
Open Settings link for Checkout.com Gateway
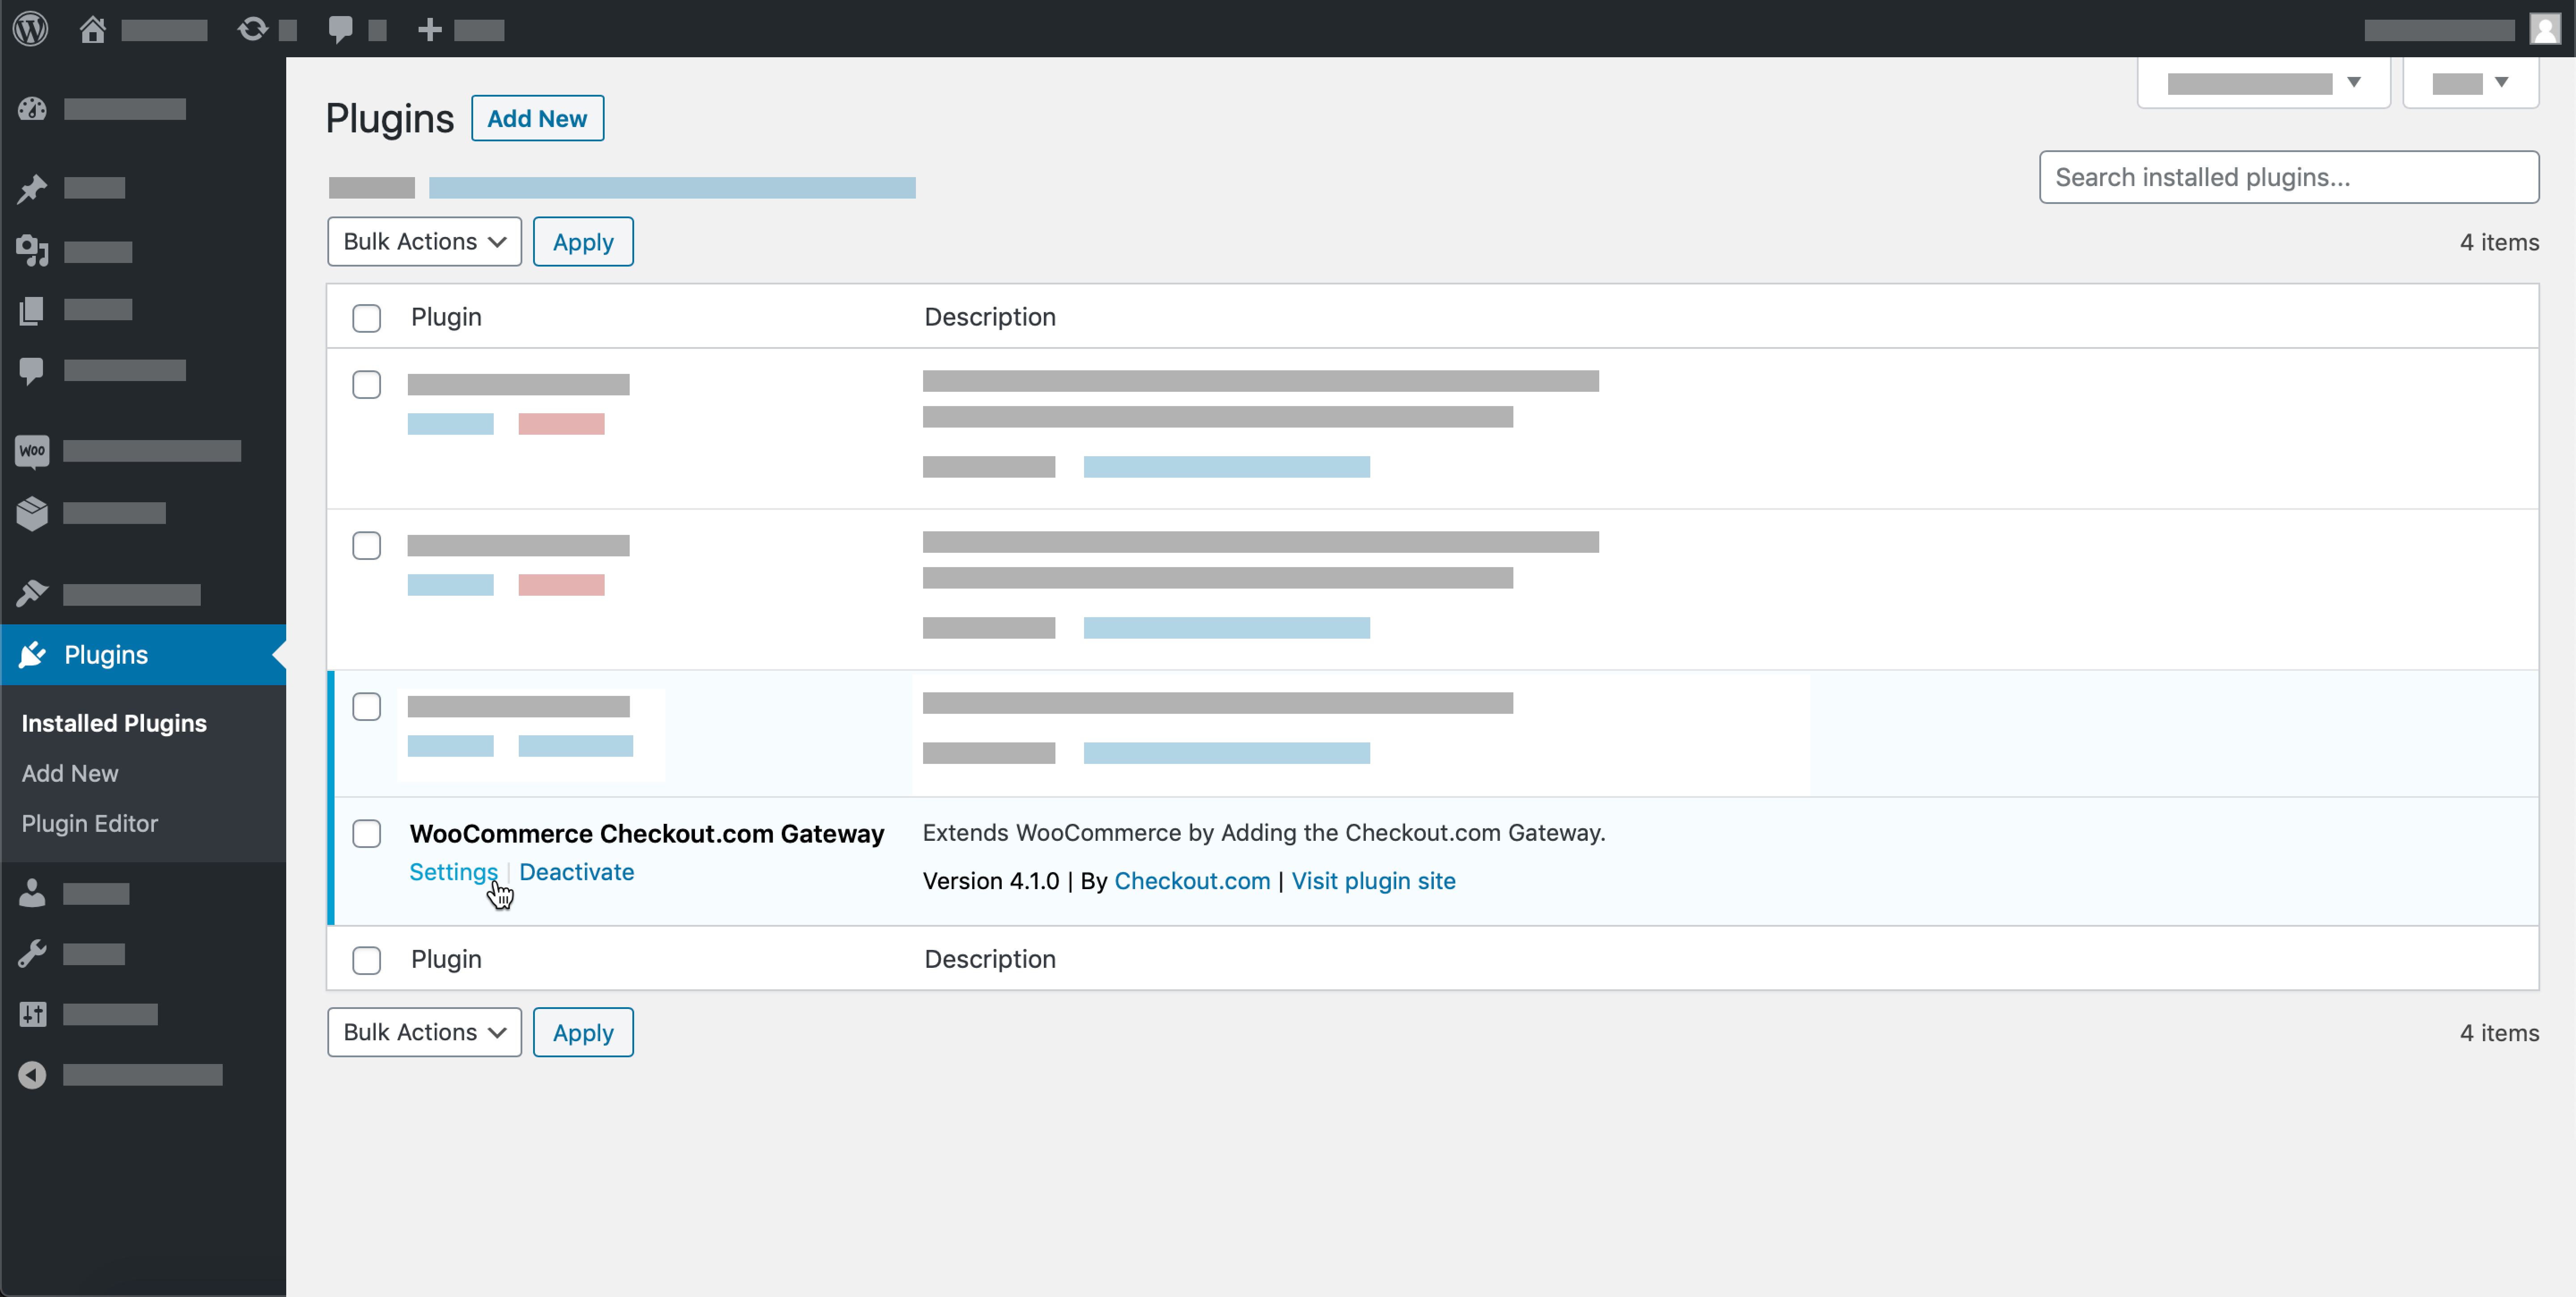coord(453,872)
